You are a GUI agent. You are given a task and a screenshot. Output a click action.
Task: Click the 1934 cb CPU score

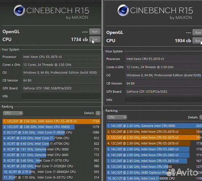point(183,41)
